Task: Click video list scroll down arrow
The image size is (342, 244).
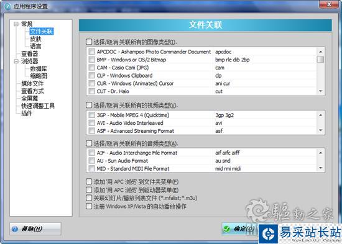Action: 320,130
